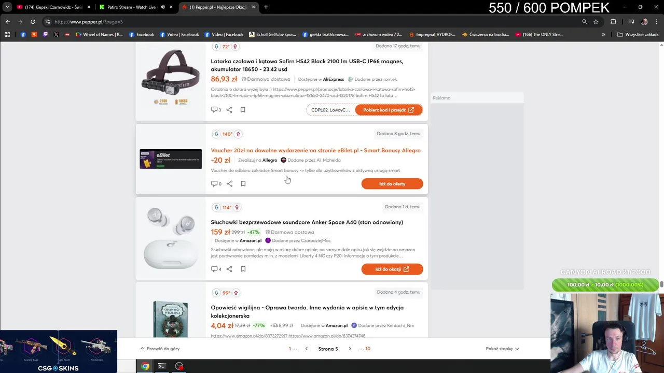
Task: Open the Allegro merchant link
Action: (x=270, y=161)
